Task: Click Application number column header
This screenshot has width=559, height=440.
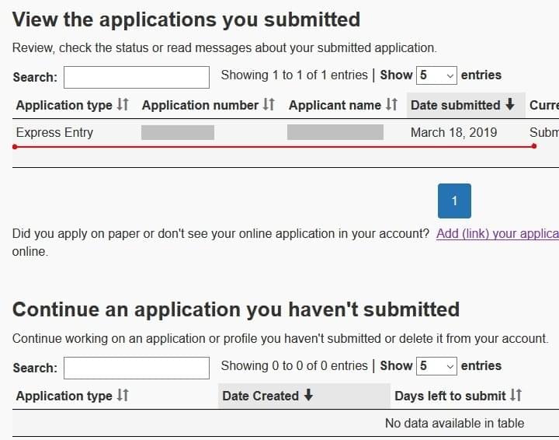Action: [x=208, y=105]
